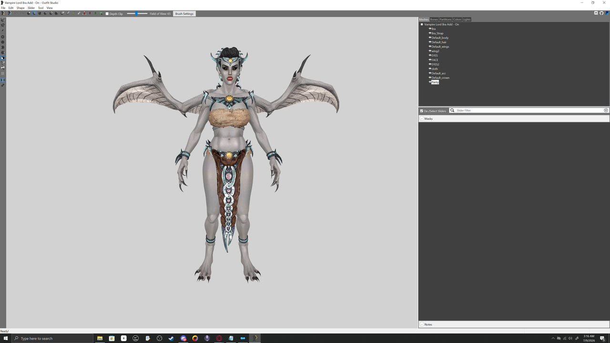
Task: Open Brush Settings
Action: pyautogui.click(x=184, y=14)
